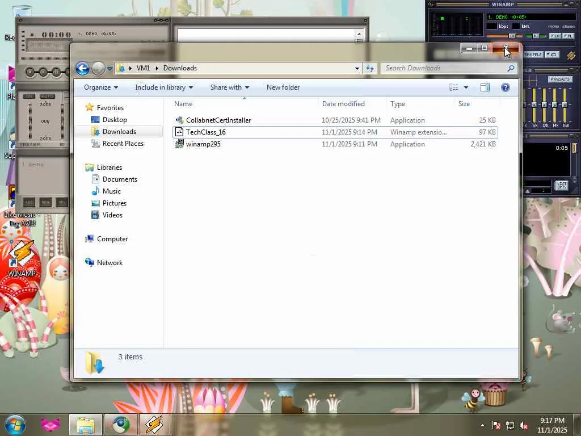Image resolution: width=581 pixels, height=436 pixels.
Task: Click the previous track button in skinned Winamp
Action: [x=30, y=72]
